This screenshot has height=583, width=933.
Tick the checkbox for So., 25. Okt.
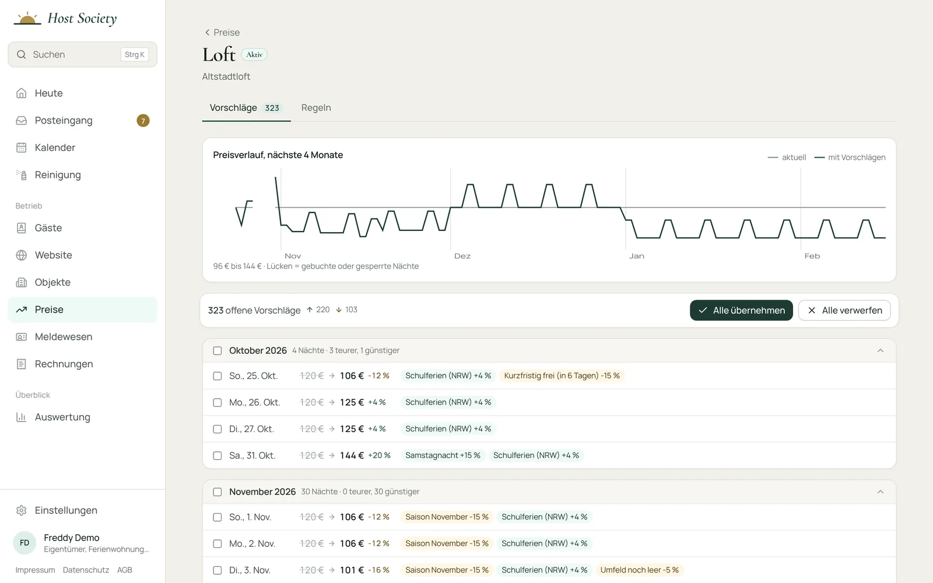(x=218, y=376)
